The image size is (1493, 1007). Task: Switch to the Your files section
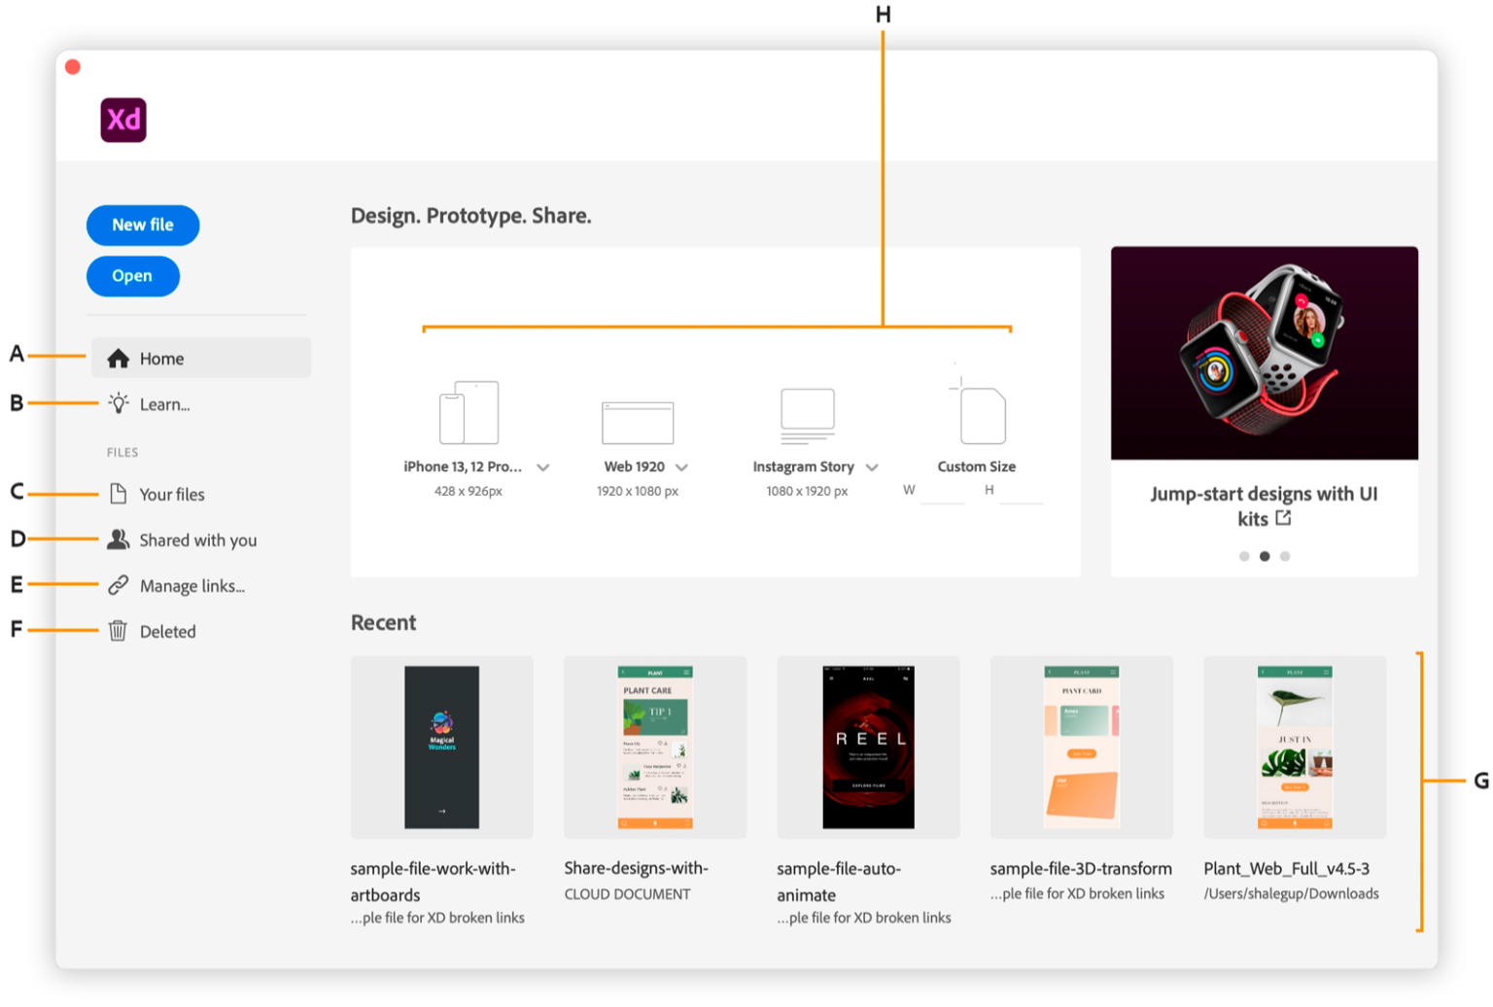[173, 494]
